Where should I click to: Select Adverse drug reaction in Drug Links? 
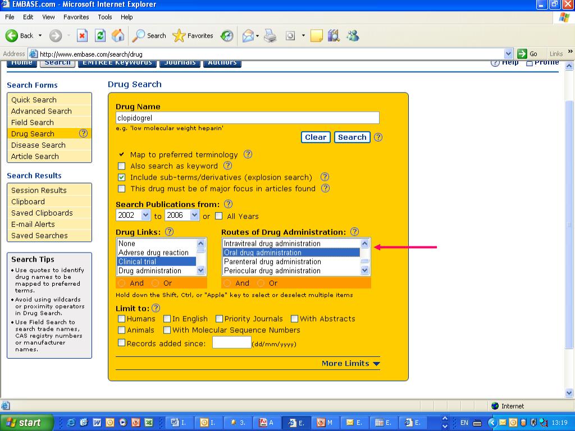[x=157, y=253]
